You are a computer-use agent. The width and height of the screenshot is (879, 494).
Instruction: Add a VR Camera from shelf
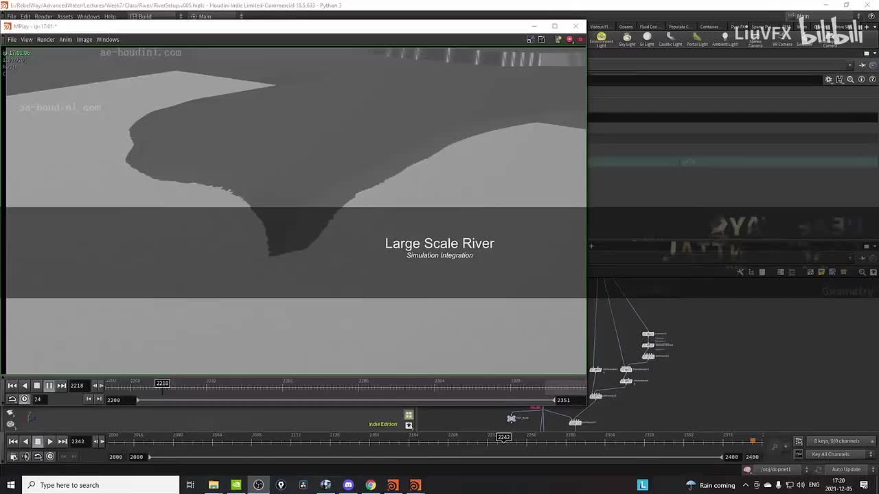782,40
